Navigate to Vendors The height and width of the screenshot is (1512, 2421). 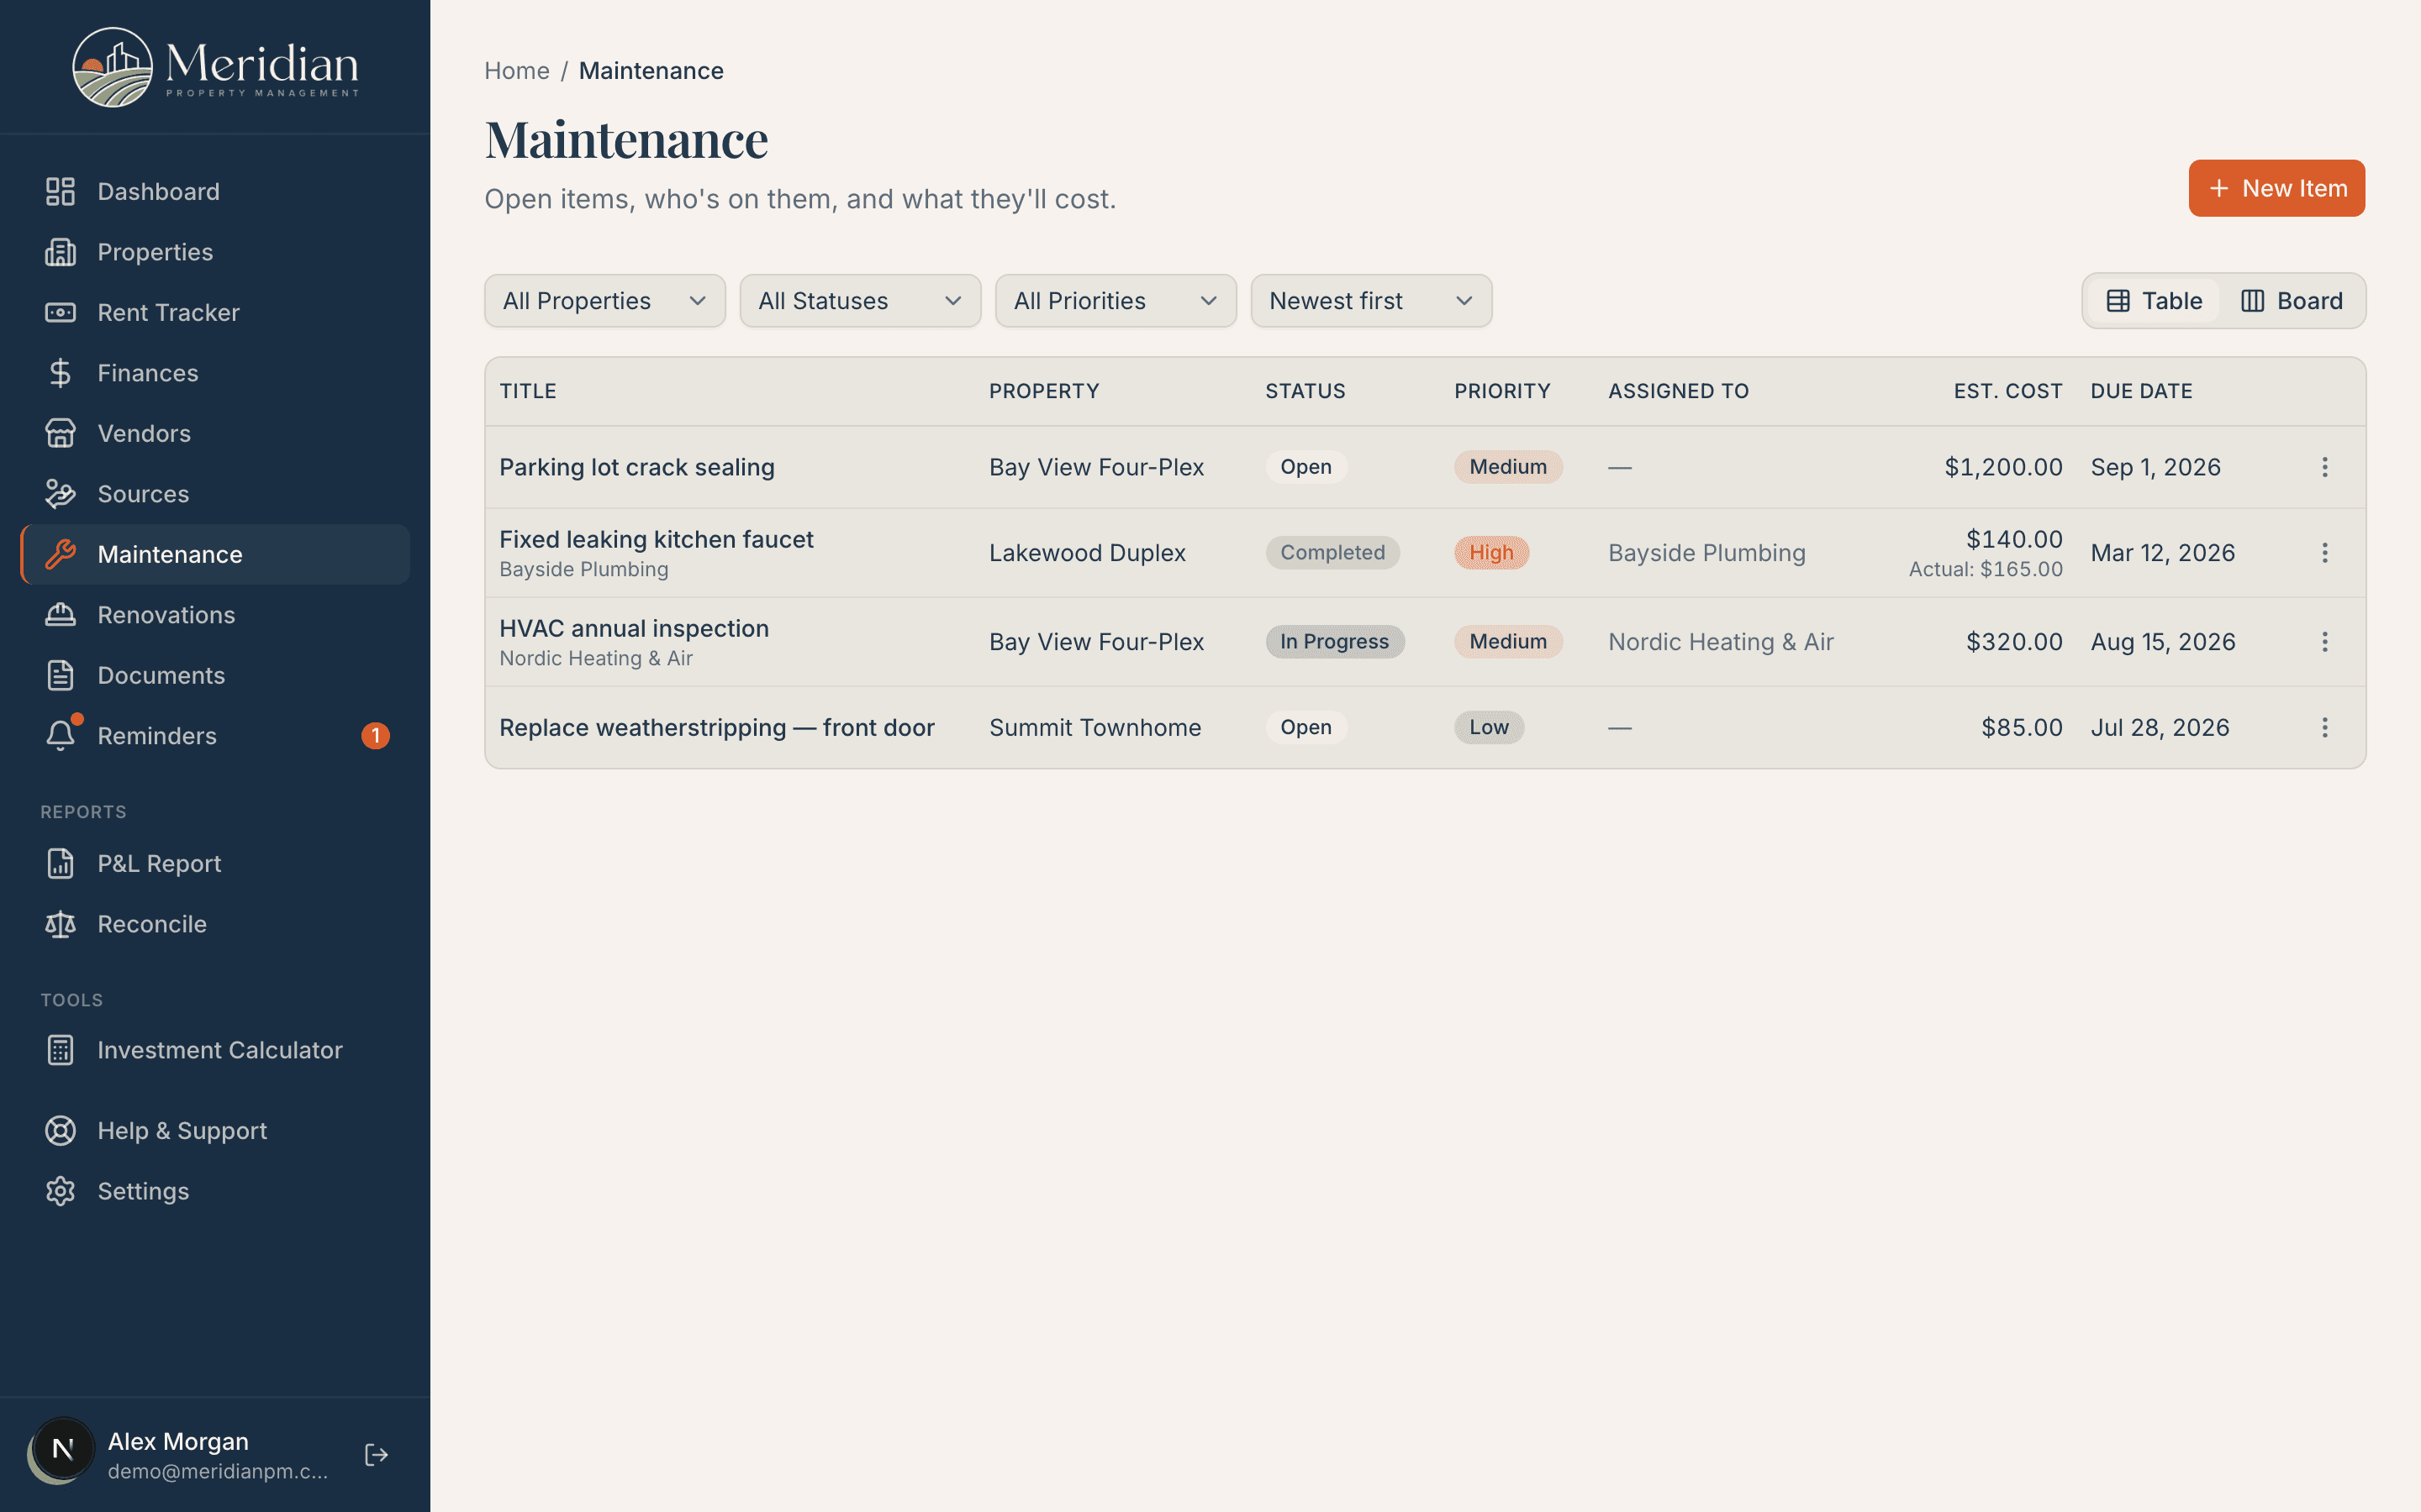tap(215, 433)
